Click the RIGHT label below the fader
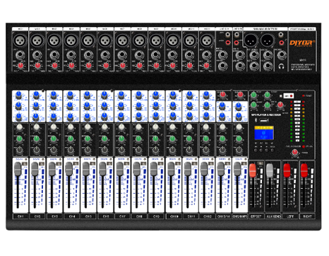329x256 pixels. (x=307, y=216)
